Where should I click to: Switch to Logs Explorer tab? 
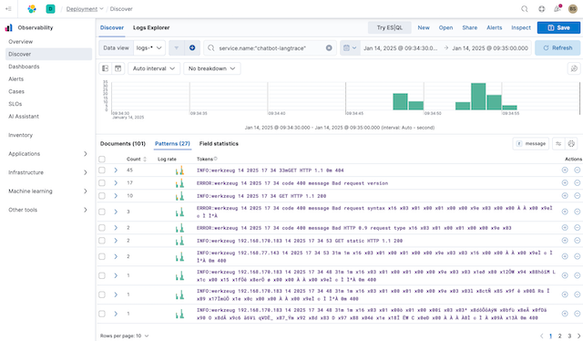[151, 27]
